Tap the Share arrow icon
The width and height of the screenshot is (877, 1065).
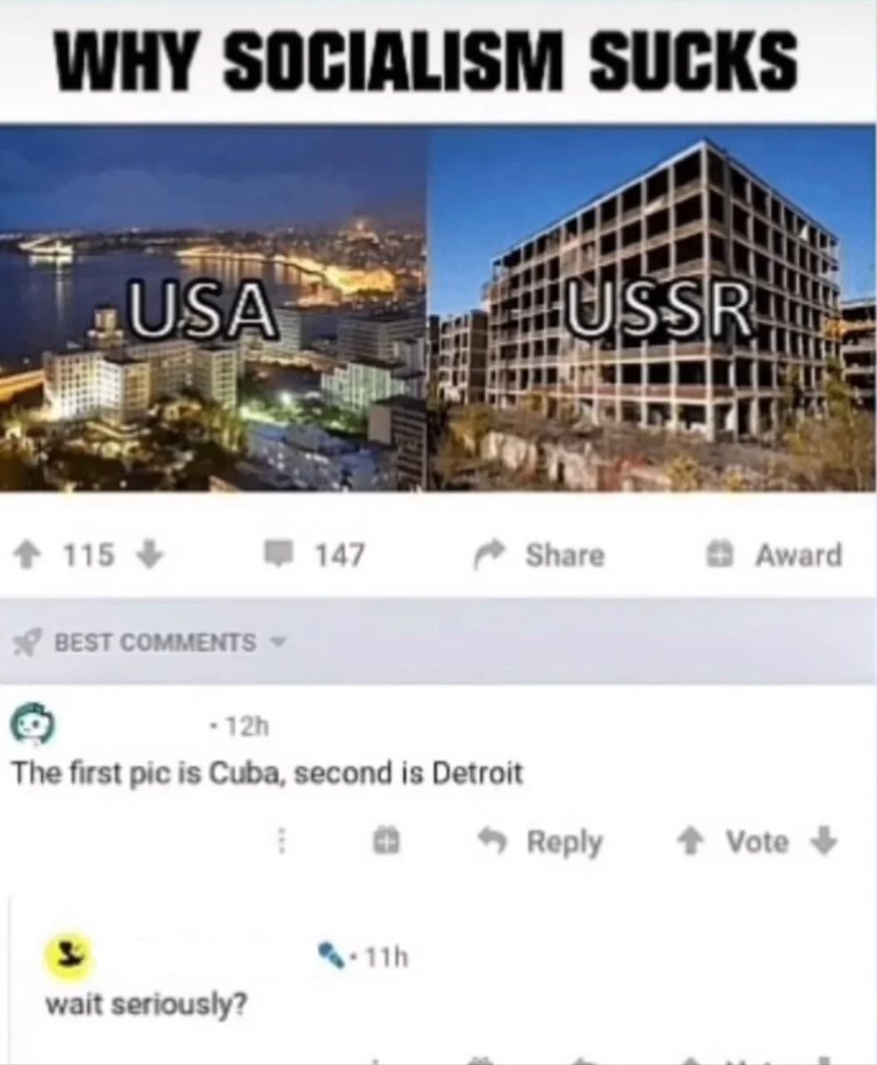tap(490, 554)
